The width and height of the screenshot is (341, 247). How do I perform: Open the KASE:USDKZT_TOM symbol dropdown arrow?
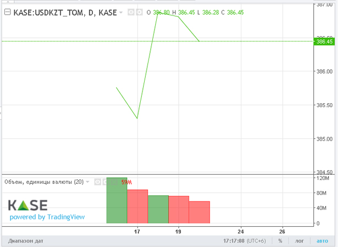pos(120,13)
